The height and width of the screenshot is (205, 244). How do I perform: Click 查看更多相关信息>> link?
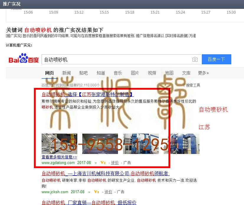click(59, 157)
